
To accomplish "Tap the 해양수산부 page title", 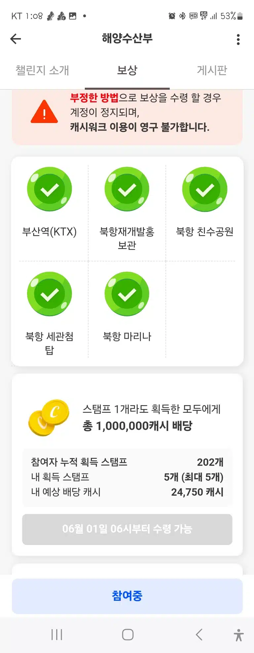I will pos(127,39).
